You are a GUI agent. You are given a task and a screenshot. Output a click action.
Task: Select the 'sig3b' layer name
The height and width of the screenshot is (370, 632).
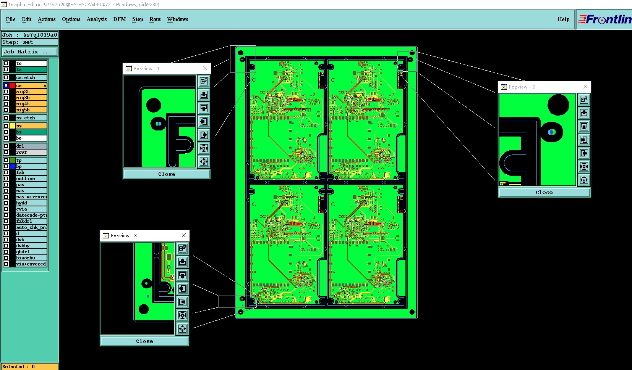(31, 98)
